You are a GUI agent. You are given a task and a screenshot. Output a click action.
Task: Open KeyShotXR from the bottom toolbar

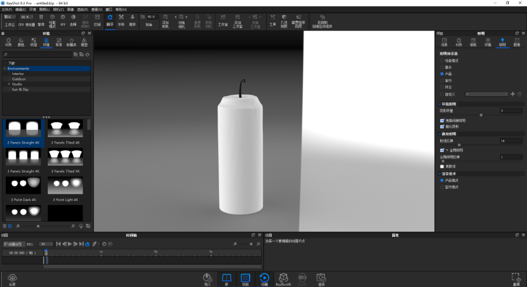click(284, 279)
